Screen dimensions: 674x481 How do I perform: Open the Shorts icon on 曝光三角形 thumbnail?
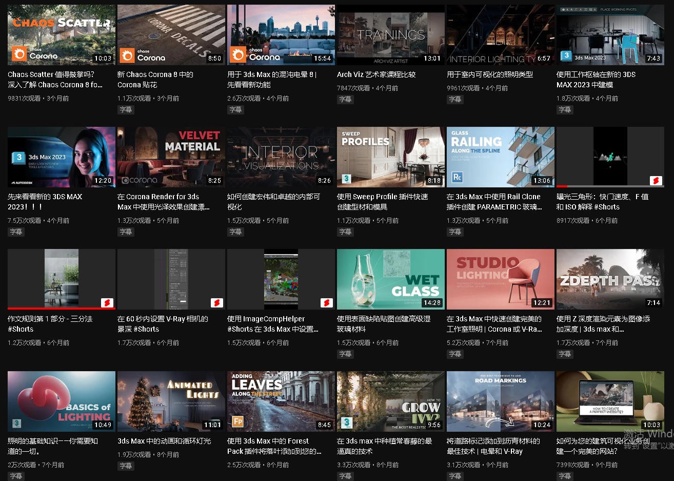coord(656,181)
